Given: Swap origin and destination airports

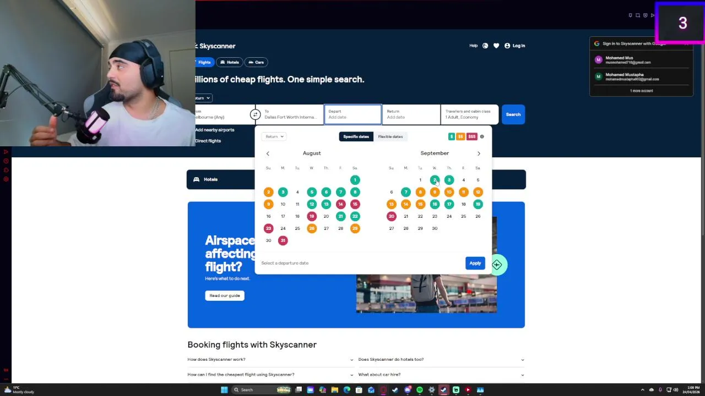Looking at the screenshot, I should pos(255,114).
